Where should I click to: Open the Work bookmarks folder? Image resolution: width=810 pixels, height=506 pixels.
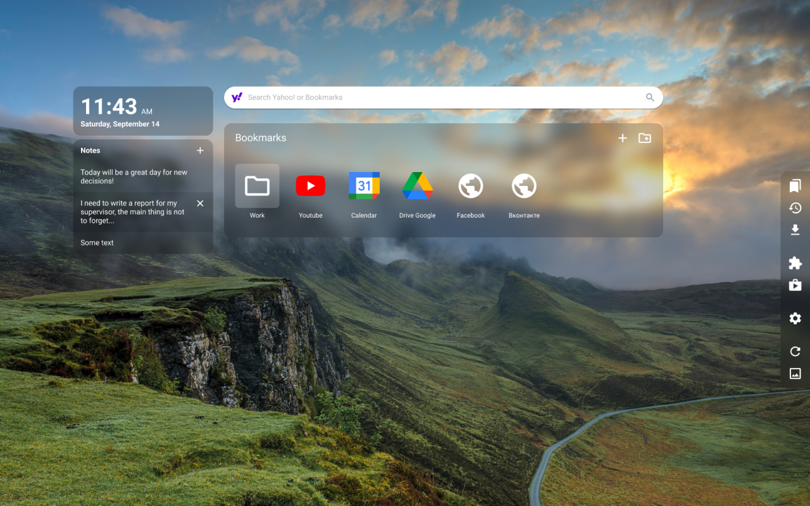[257, 192]
